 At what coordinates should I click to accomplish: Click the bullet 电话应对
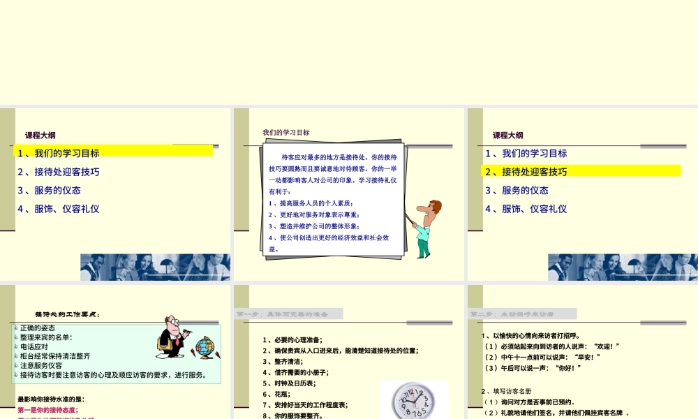tap(34, 346)
